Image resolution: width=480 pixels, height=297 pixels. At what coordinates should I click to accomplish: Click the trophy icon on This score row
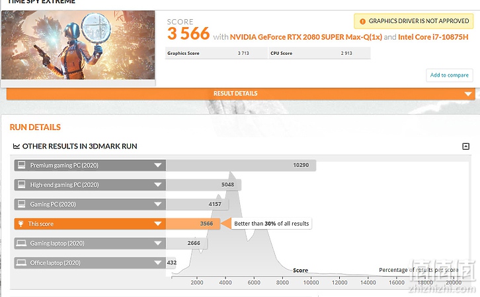coord(20,224)
